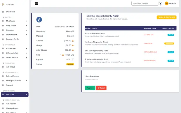Expand the Affiliate Net. chevron
The width and height of the screenshot is (181, 113).
26,49
